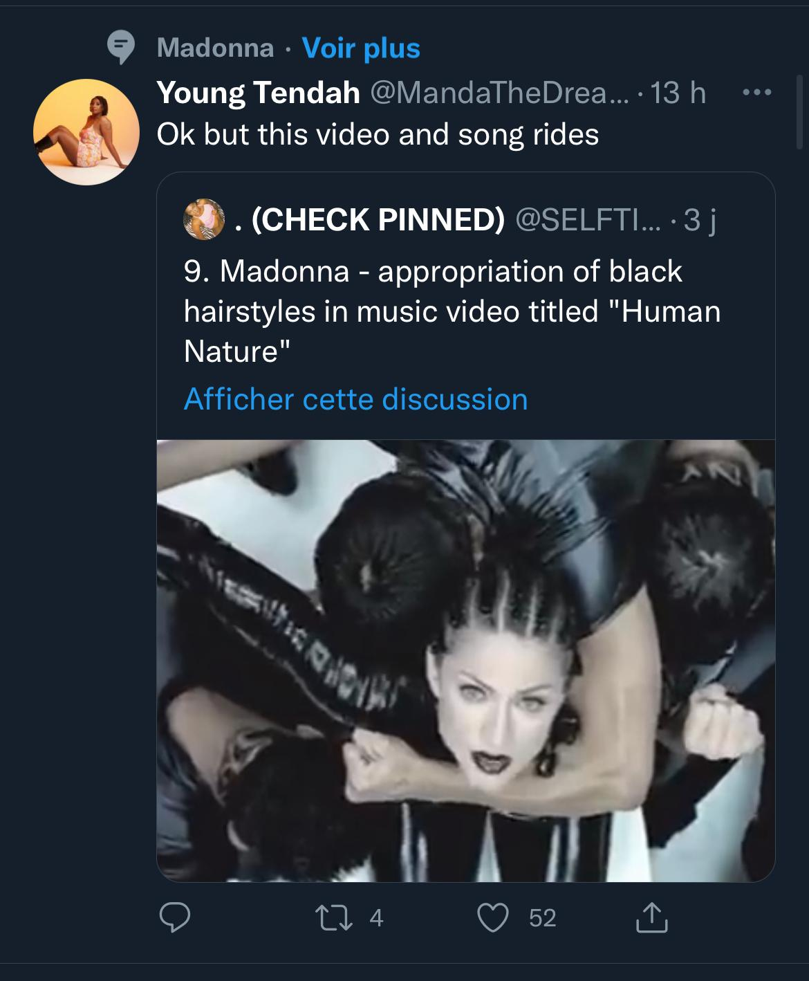Viewport: 809px width, 981px height.
Task: Click the reply speech bubble icon
Action: click(175, 918)
